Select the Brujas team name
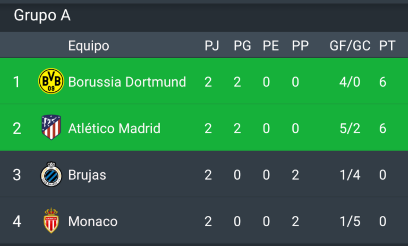Image resolution: width=408 pixels, height=246 pixels. (87, 175)
